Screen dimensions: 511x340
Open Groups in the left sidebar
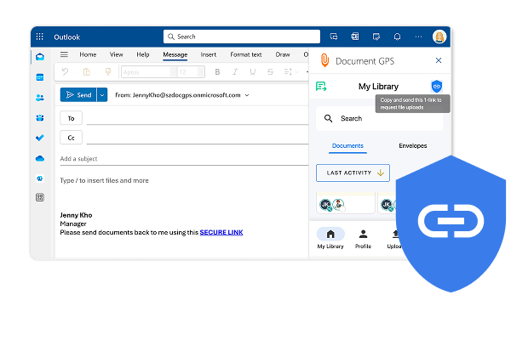40,117
